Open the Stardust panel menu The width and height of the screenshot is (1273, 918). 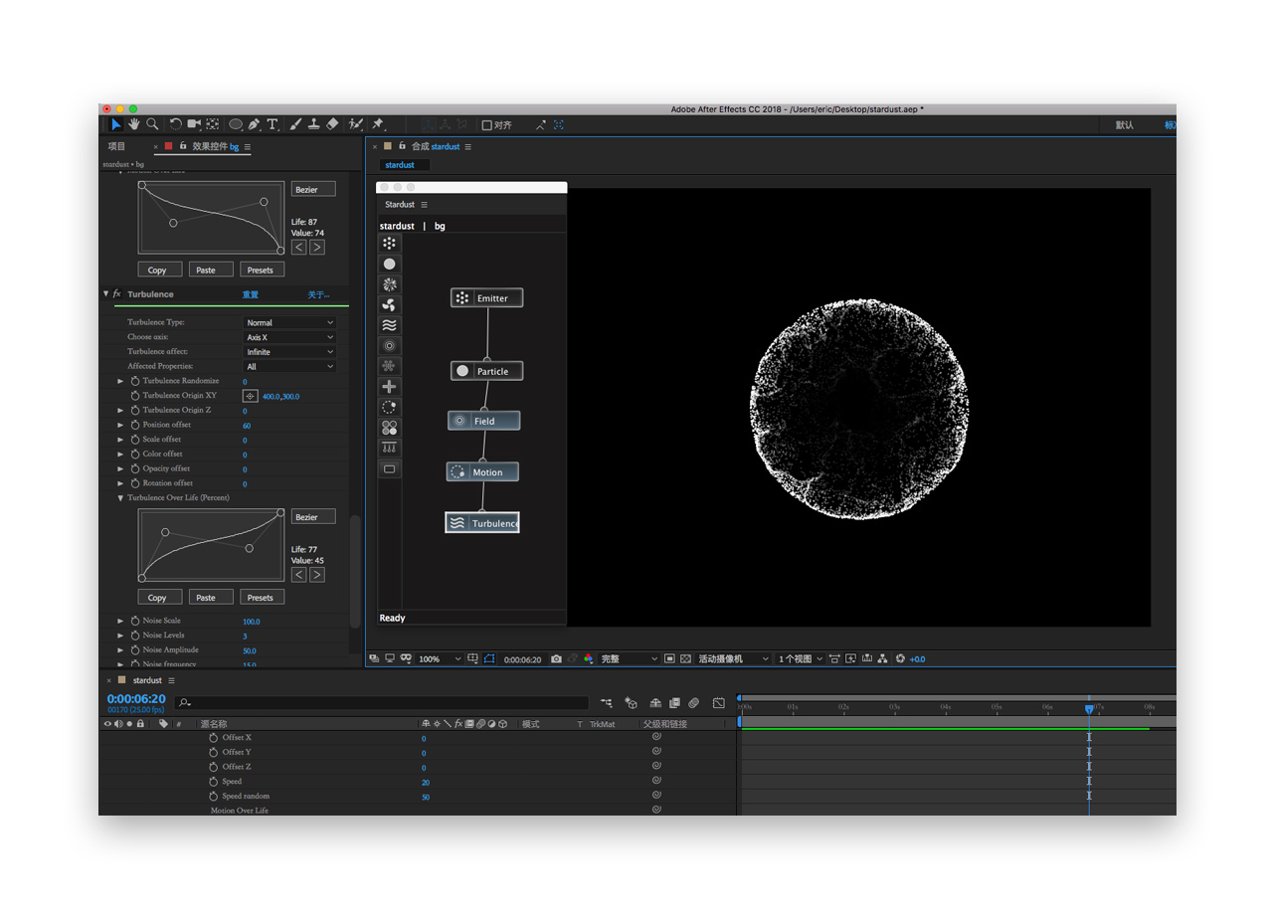coord(425,205)
